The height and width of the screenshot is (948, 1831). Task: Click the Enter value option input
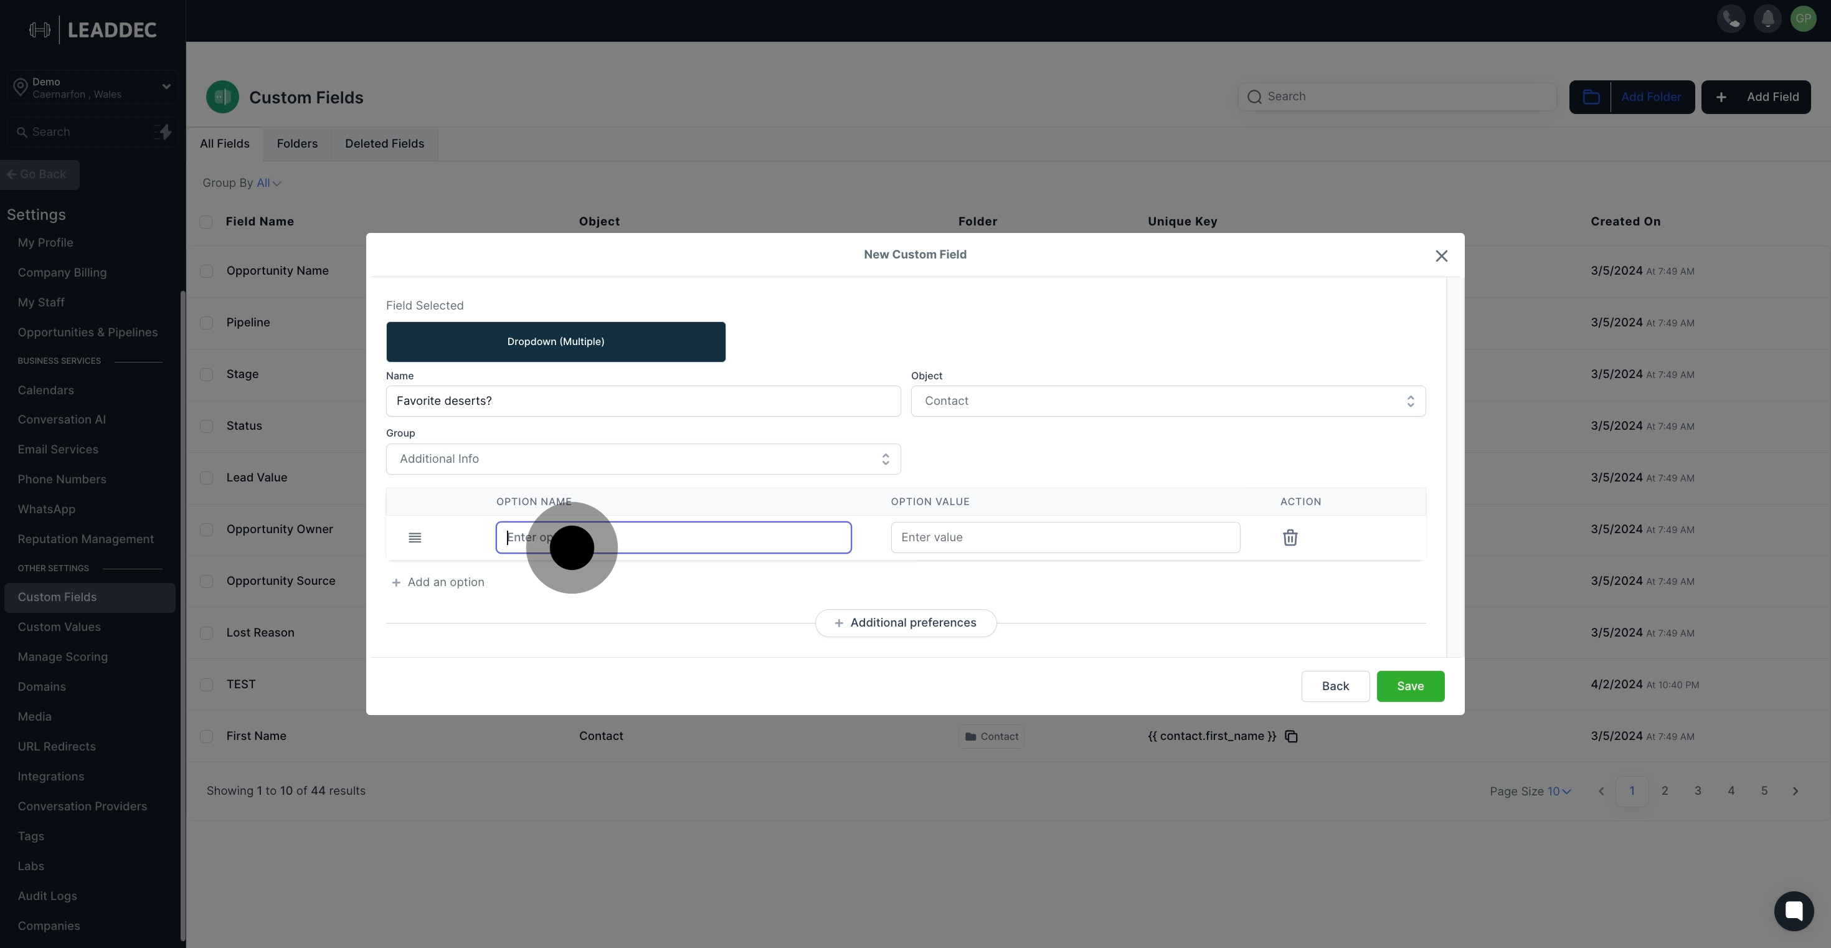[x=1066, y=538]
